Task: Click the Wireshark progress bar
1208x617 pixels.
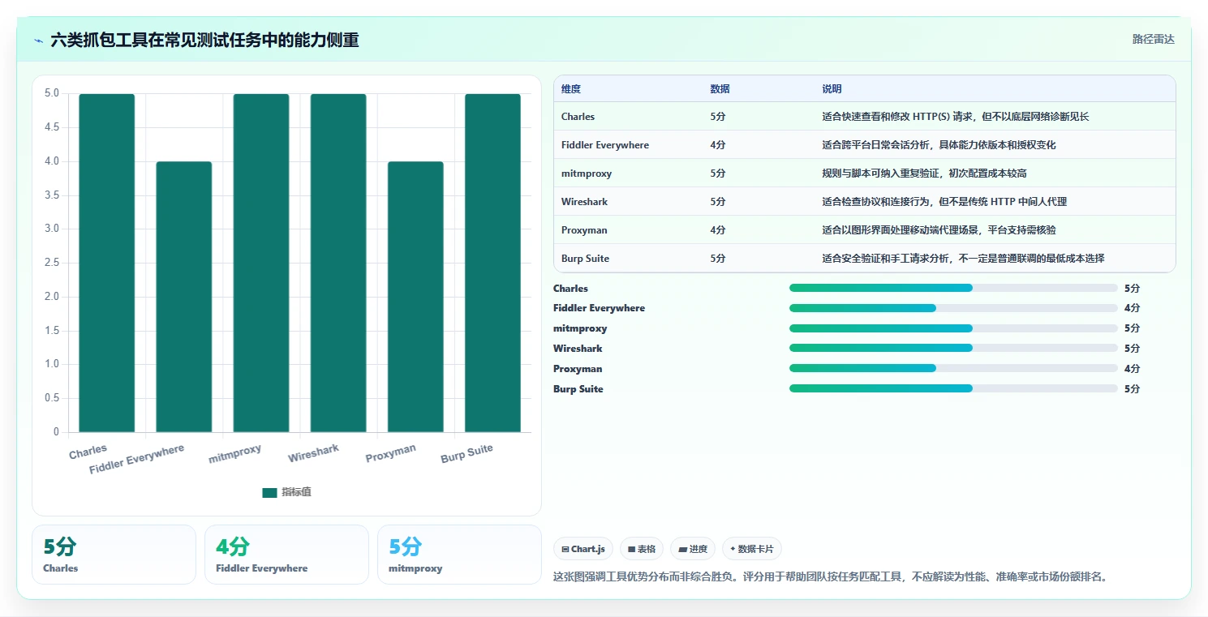Action: (x=953, y=348)
